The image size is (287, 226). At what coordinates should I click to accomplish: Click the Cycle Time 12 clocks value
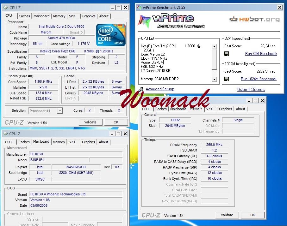[x=214, y=173]
